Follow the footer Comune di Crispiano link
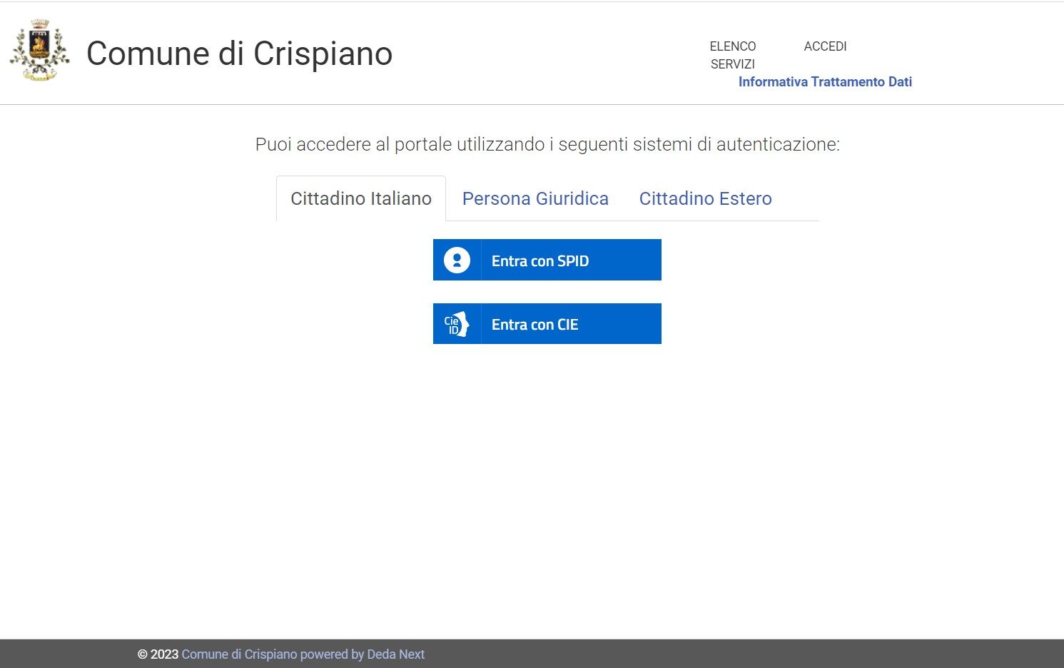 pyautogui.click(x=239, y=654)
